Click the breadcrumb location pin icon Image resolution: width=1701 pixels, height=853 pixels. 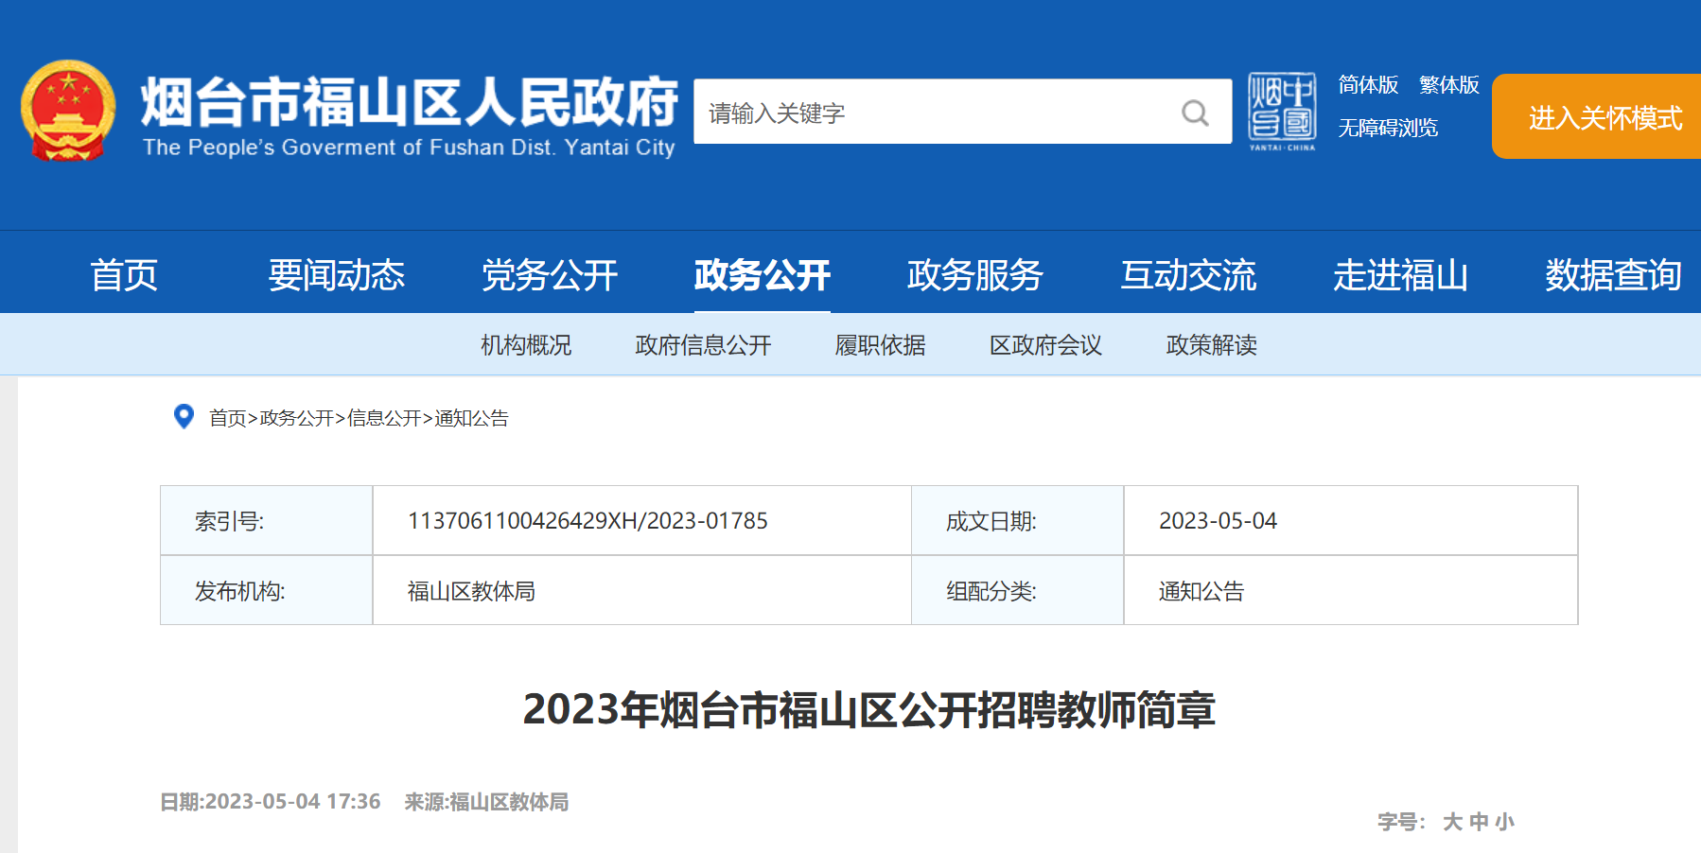tap(184, 416)
